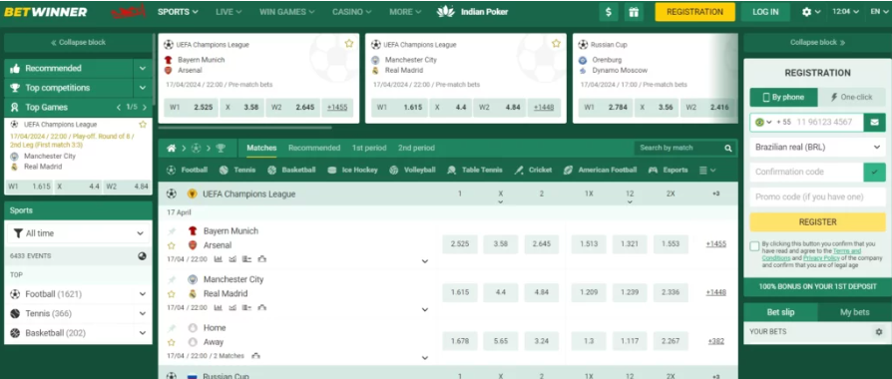Screen dimensions: 892x379
Task: Click the dollar payments icon in header
Action: (608, 12)
